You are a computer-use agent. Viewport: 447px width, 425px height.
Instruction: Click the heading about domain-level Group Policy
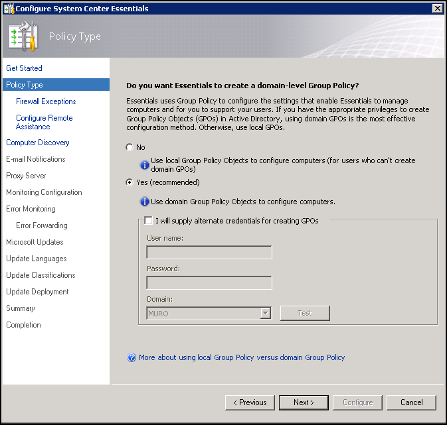[x=242, y=86]
